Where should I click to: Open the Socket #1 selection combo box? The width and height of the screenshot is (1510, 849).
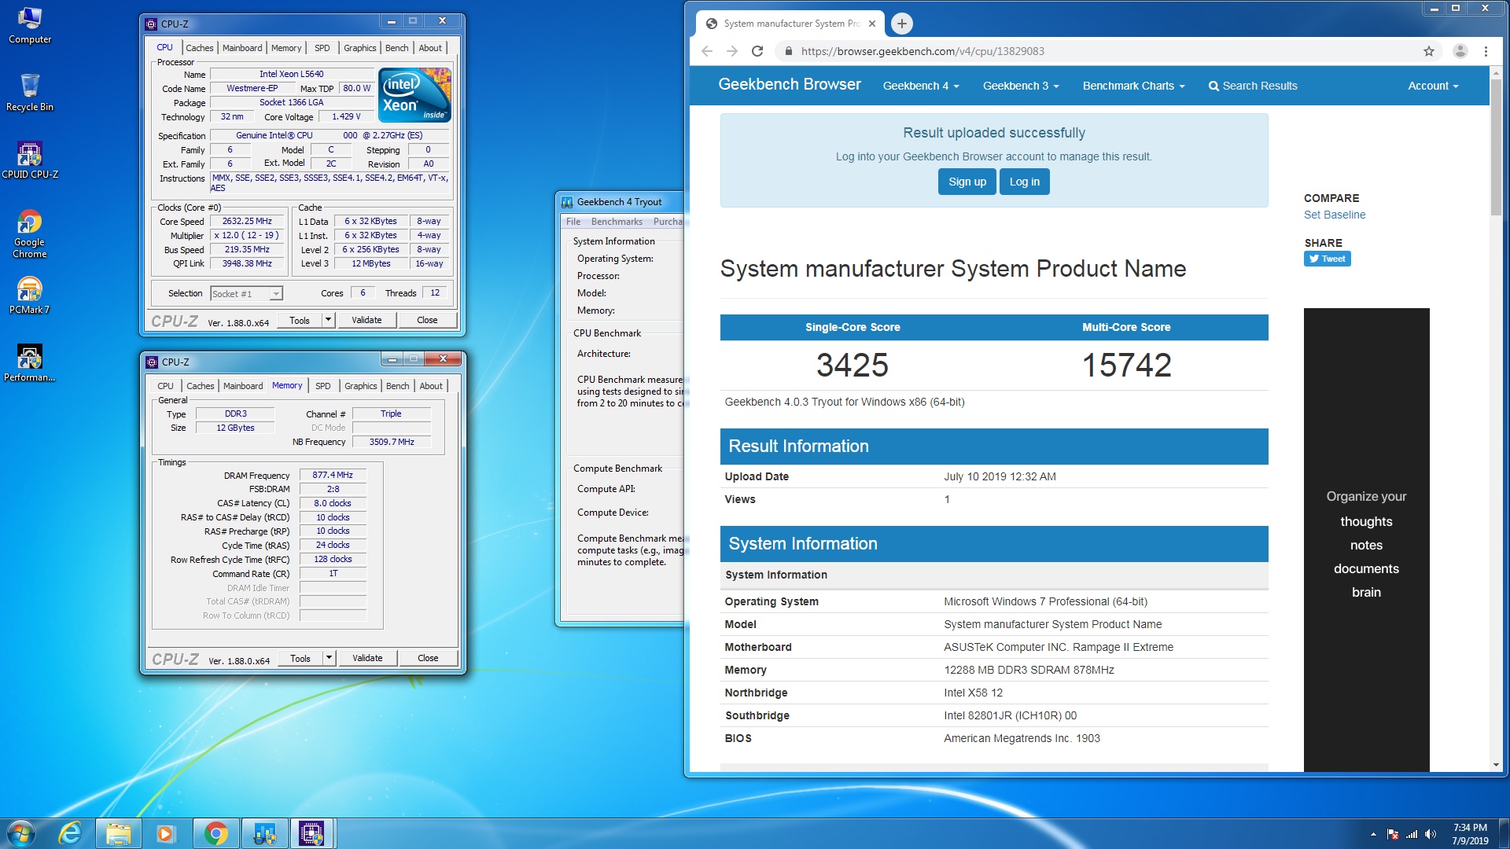tap(246, 294)
